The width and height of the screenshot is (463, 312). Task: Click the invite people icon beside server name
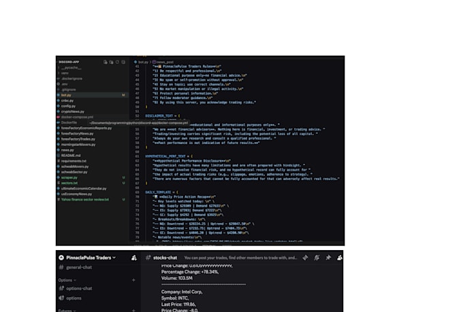(133, 258)
